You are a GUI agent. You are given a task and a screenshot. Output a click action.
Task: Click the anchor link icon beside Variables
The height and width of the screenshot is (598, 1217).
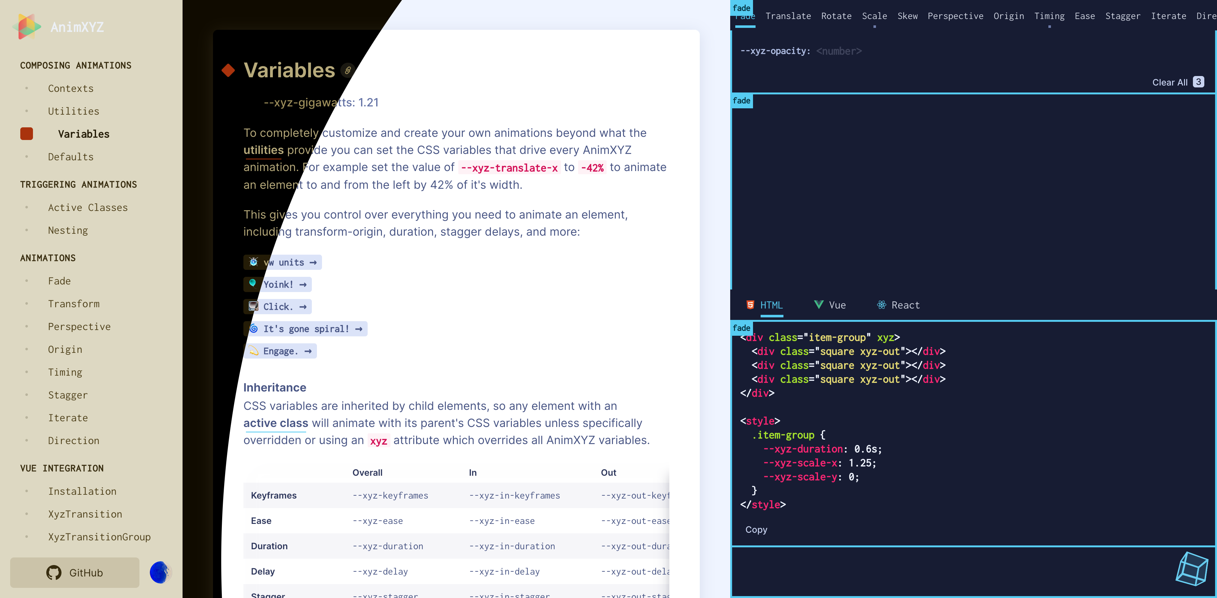[348, 70]
